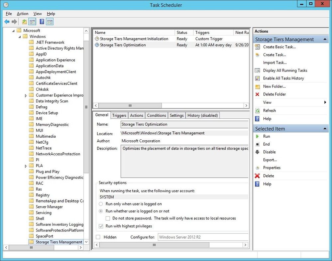Click the Forward arrow toolbar icon
332x261 pixels.
[14, 22]
